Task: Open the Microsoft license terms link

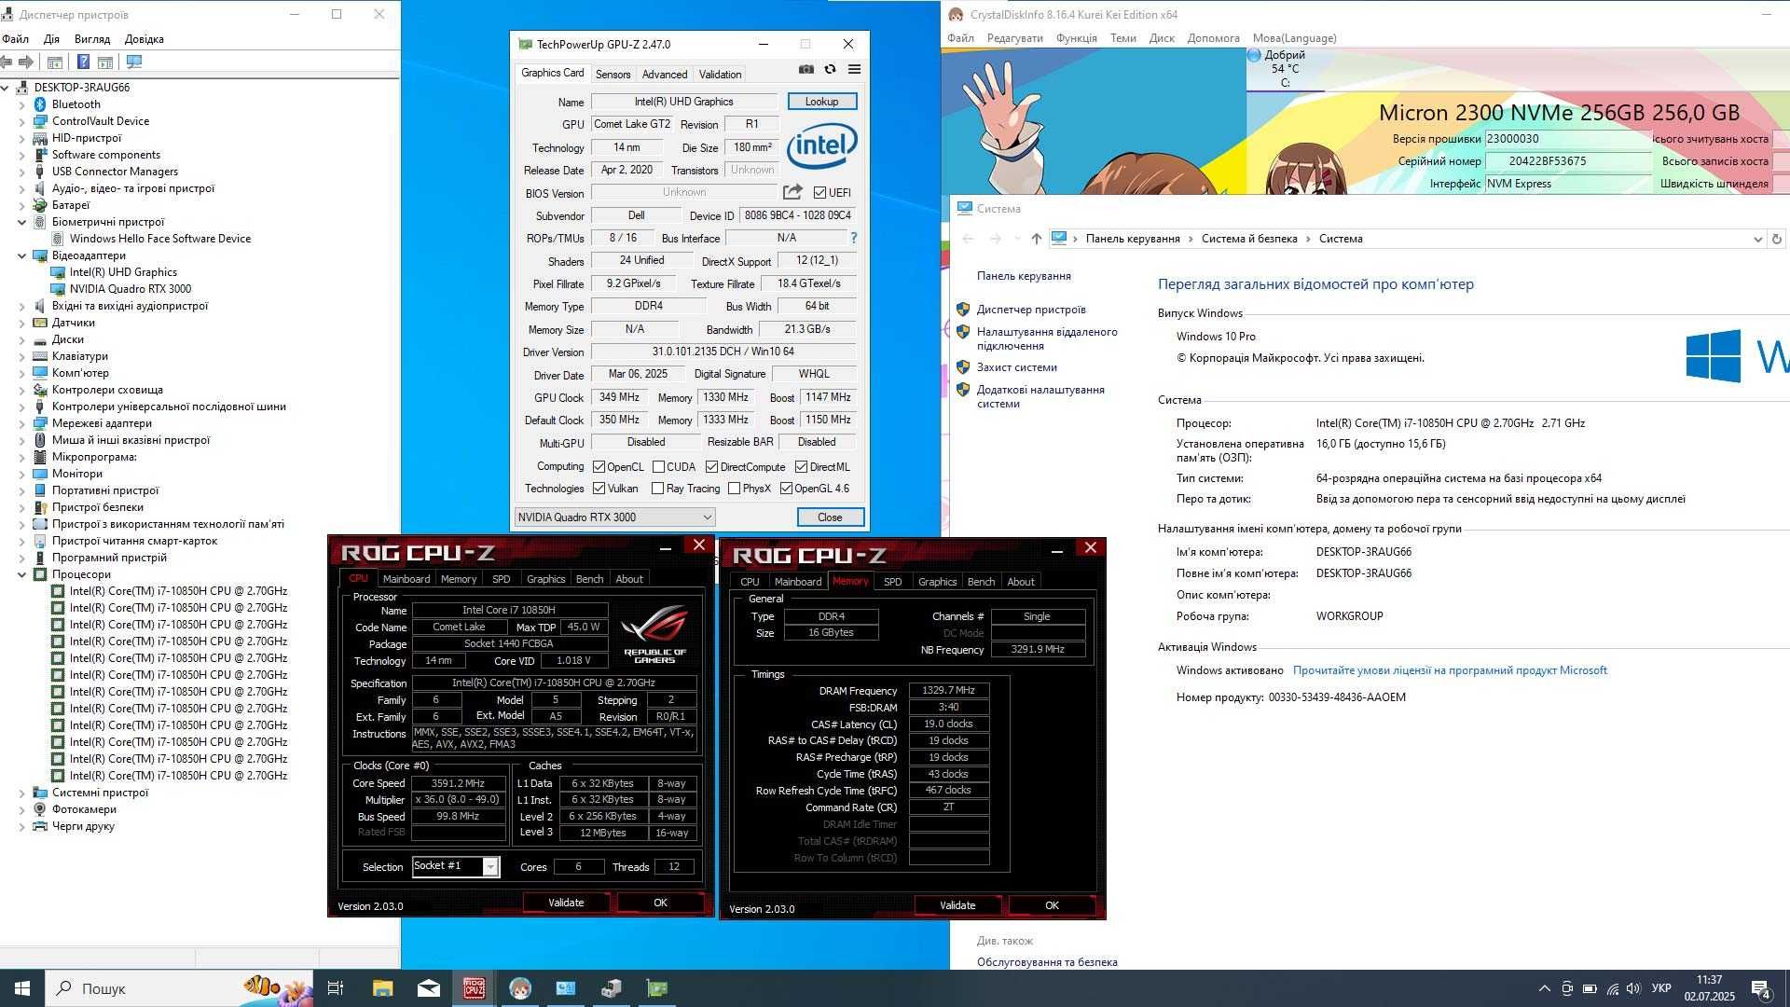Action: tap(1450, 670)
